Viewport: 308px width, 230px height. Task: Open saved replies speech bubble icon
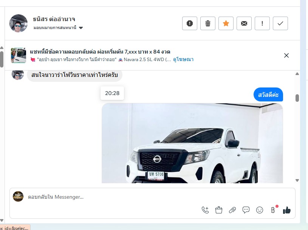tap(246, 210)
